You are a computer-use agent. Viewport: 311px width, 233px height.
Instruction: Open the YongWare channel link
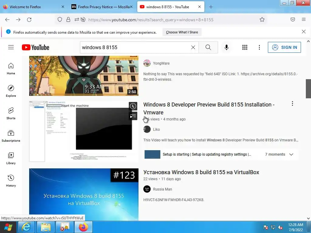[x=161, y=63]
